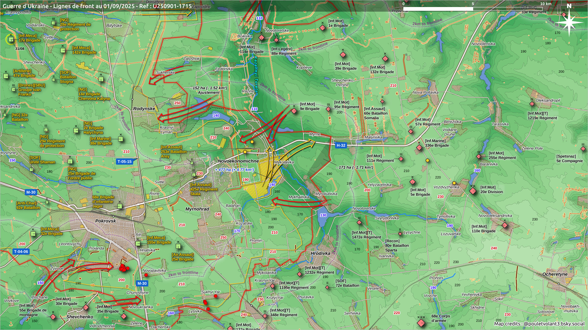This screenshot has width=588, height=330.
Task: Click the 9e Brigade red diamond icon
Action: tap(294, 111)
